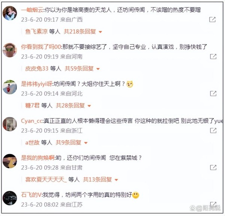Click share icon on Cyan_cc's comment
The image size is (225, 216).
tap(213, 130)
